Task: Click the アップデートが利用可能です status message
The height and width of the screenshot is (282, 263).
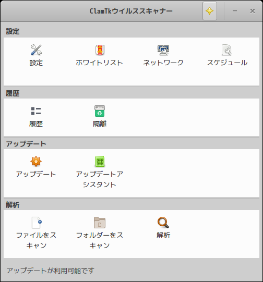Action: 51,271
